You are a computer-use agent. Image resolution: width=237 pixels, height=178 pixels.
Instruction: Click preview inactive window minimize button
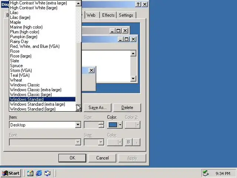click(x=112, y=31)
